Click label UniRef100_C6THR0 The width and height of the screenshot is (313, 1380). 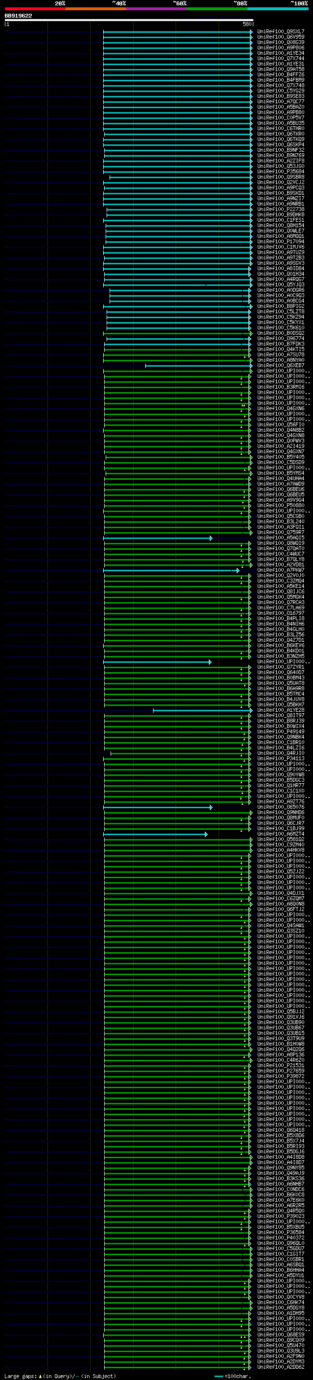click(x=280, y=129)
